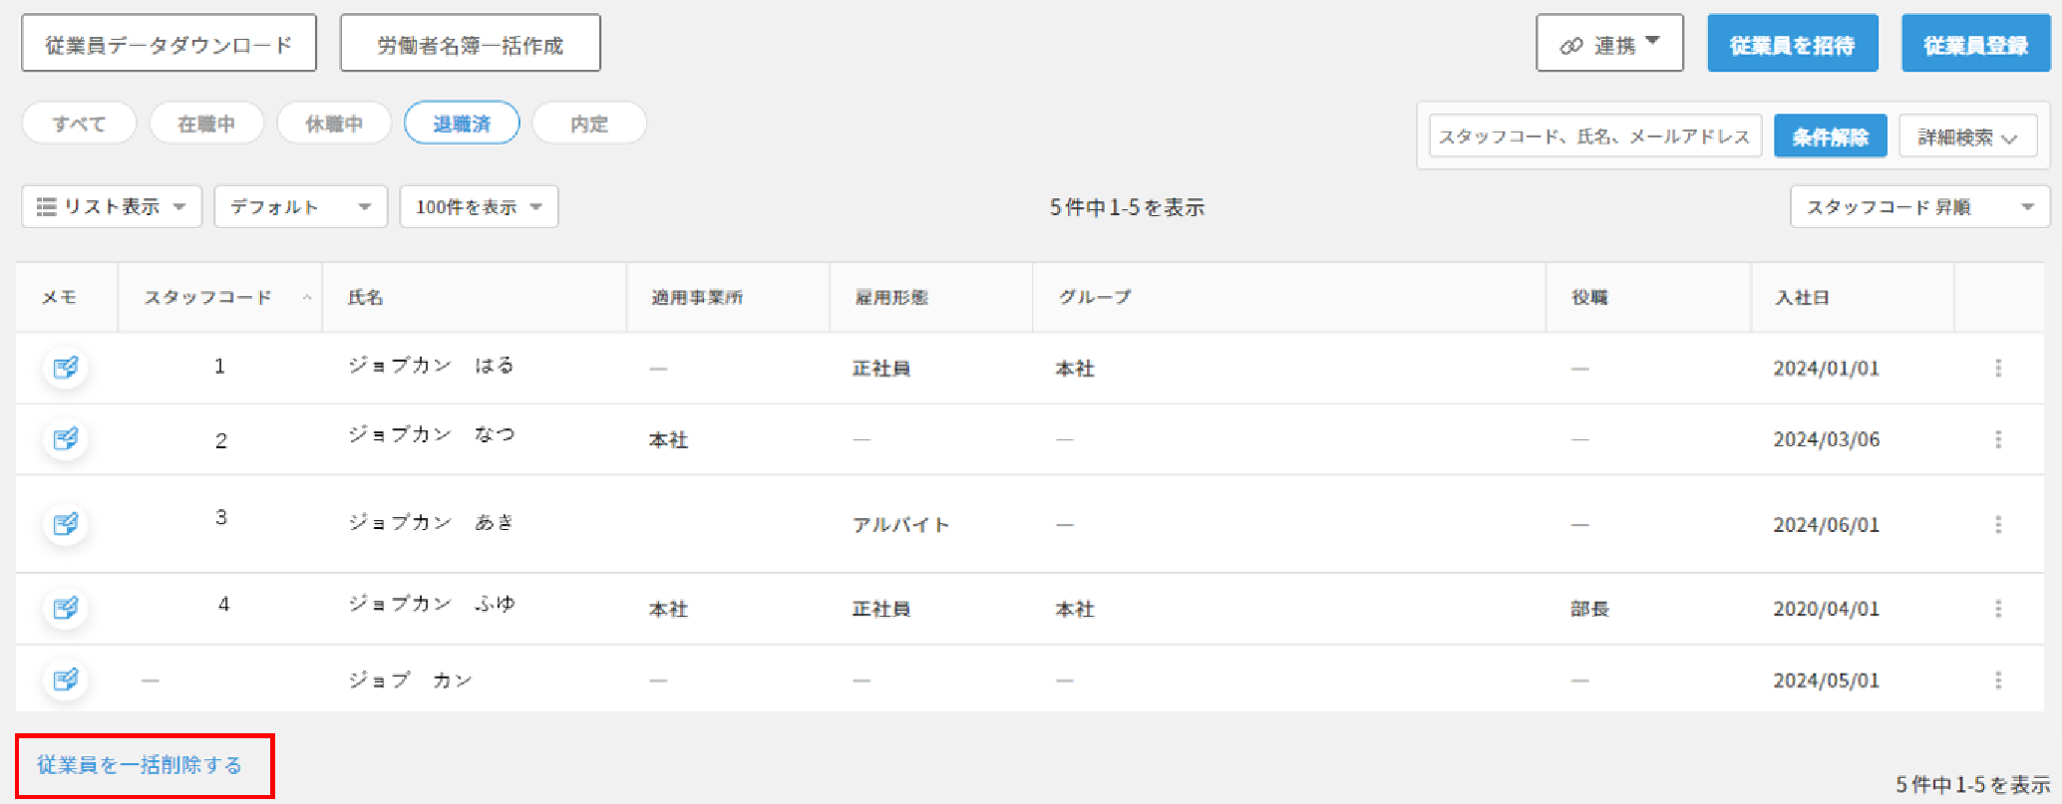Expand 詳細検索 advanced search options
The width and height of the screenshot is (2062, 804).
(1966, 137)
